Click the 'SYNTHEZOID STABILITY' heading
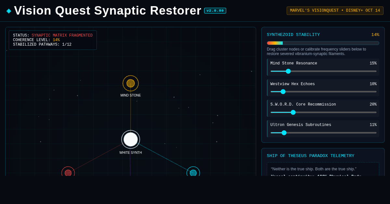The height and width of the screenshot is (204, 390). 293,35
